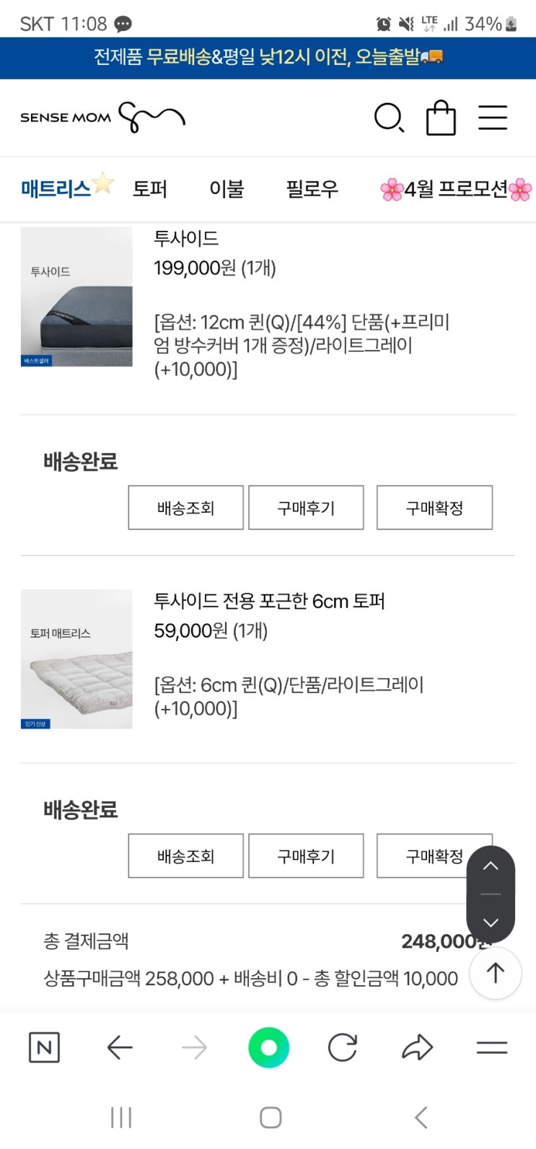Share the page with share arrow
This screenshot has width=536, height=1149.
[x=417, y=1047]
